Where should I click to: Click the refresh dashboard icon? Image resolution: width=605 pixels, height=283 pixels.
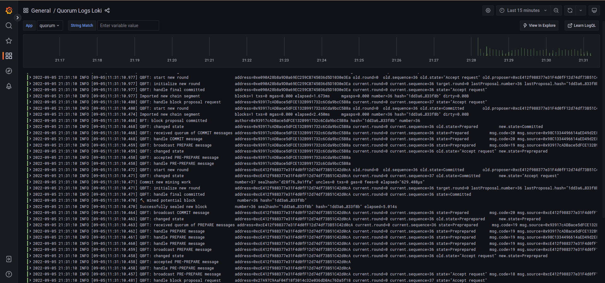click(x=570, y=10)
